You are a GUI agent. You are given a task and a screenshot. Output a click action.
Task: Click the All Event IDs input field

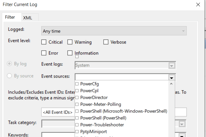58,112
